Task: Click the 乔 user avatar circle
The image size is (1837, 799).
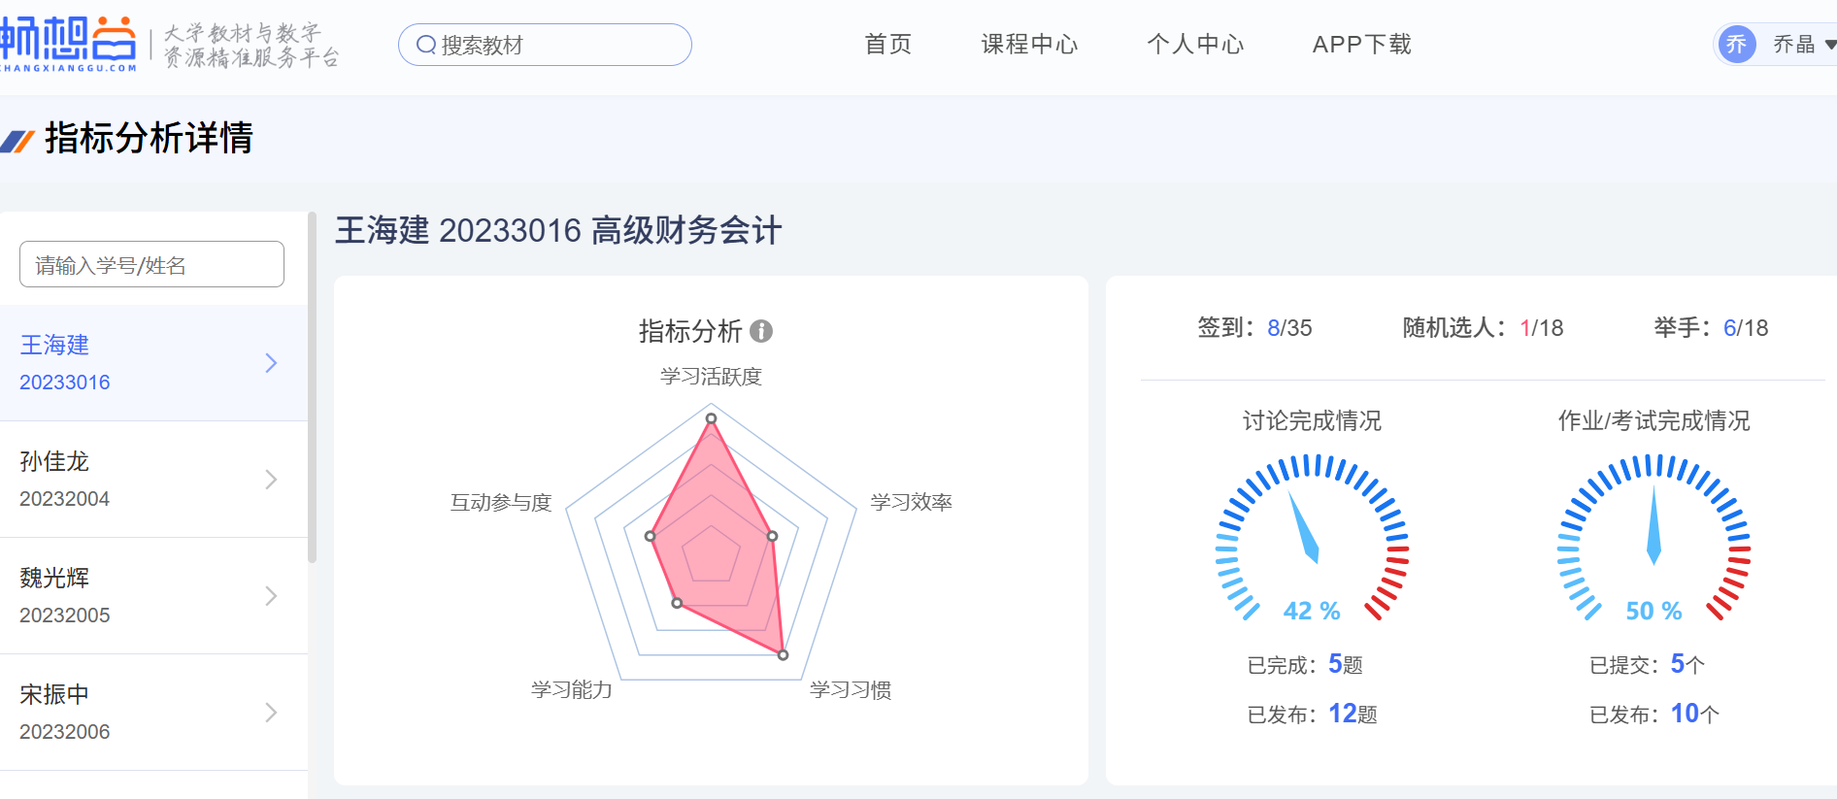Action: (x=1736, y=44)
